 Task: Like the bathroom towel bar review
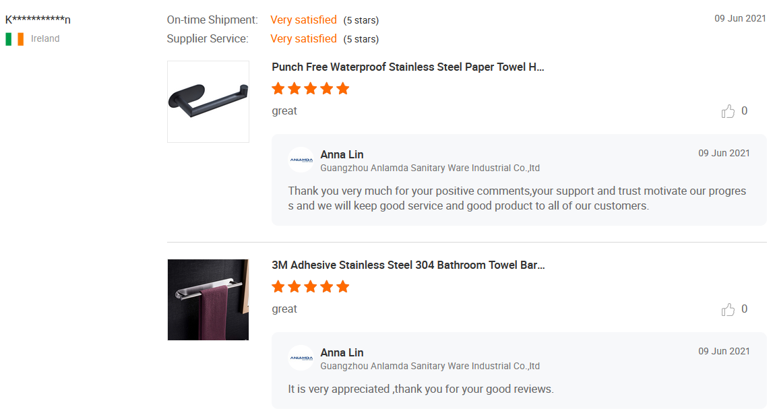point(728,309)
